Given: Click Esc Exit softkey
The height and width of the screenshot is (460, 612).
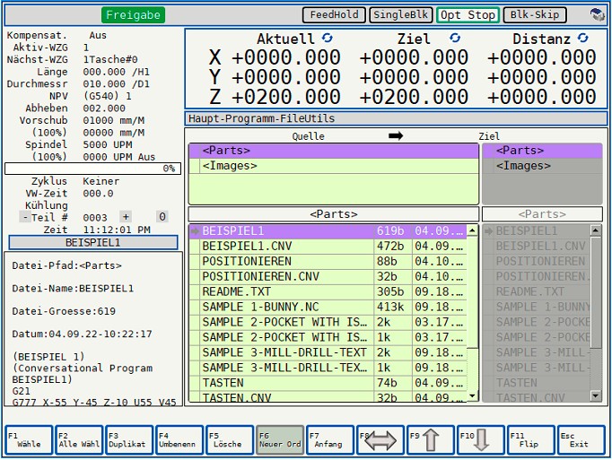Looking at the screenshot, I should pos(581,440).
